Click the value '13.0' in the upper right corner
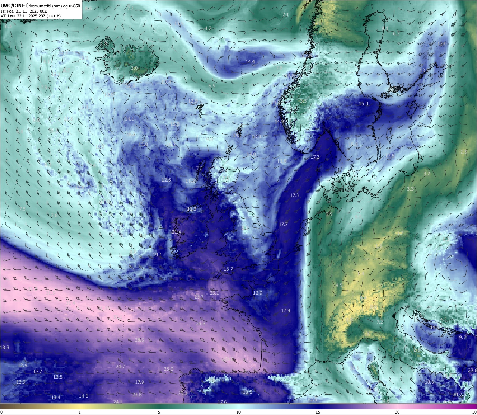The width and height of the screenshot is (477, 415). [442, 44]
